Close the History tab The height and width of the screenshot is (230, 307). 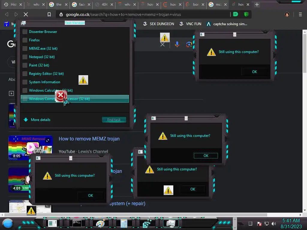tap(21, 4)
